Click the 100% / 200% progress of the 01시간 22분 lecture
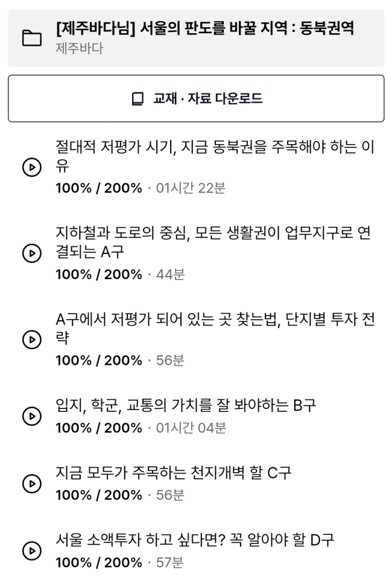The width and height of the screenshot is (386, 579). click(99, 188)
